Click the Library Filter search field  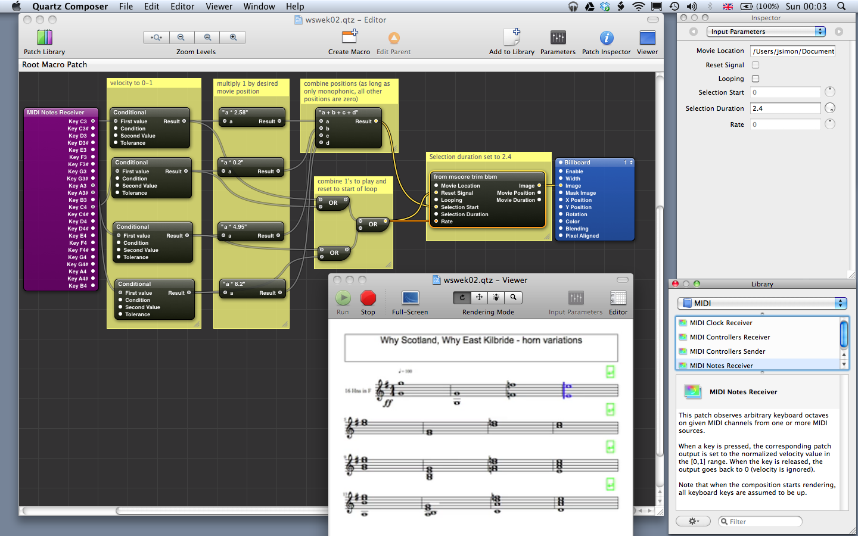tap(760, 522)
